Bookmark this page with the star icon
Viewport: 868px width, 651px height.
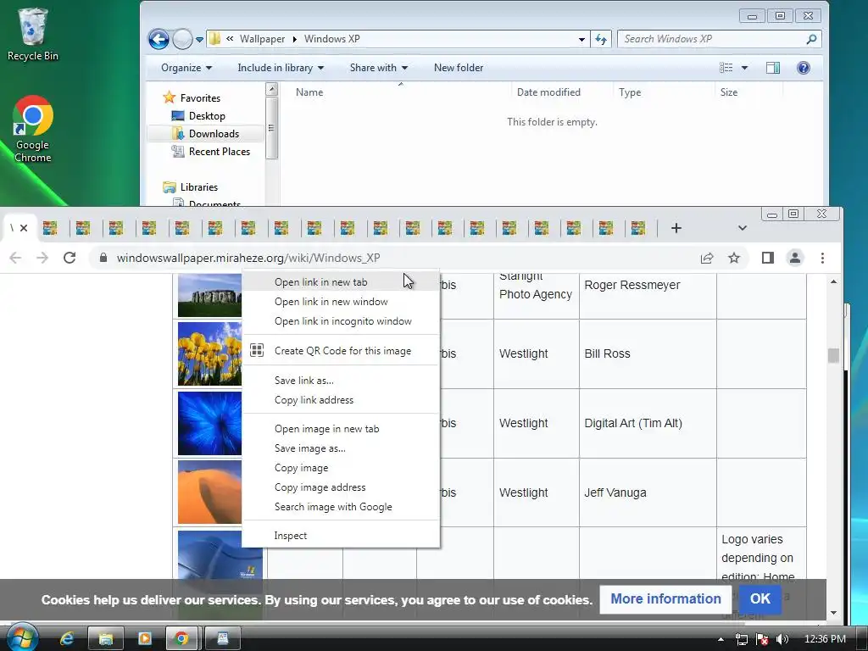click(x=734, y=258)
